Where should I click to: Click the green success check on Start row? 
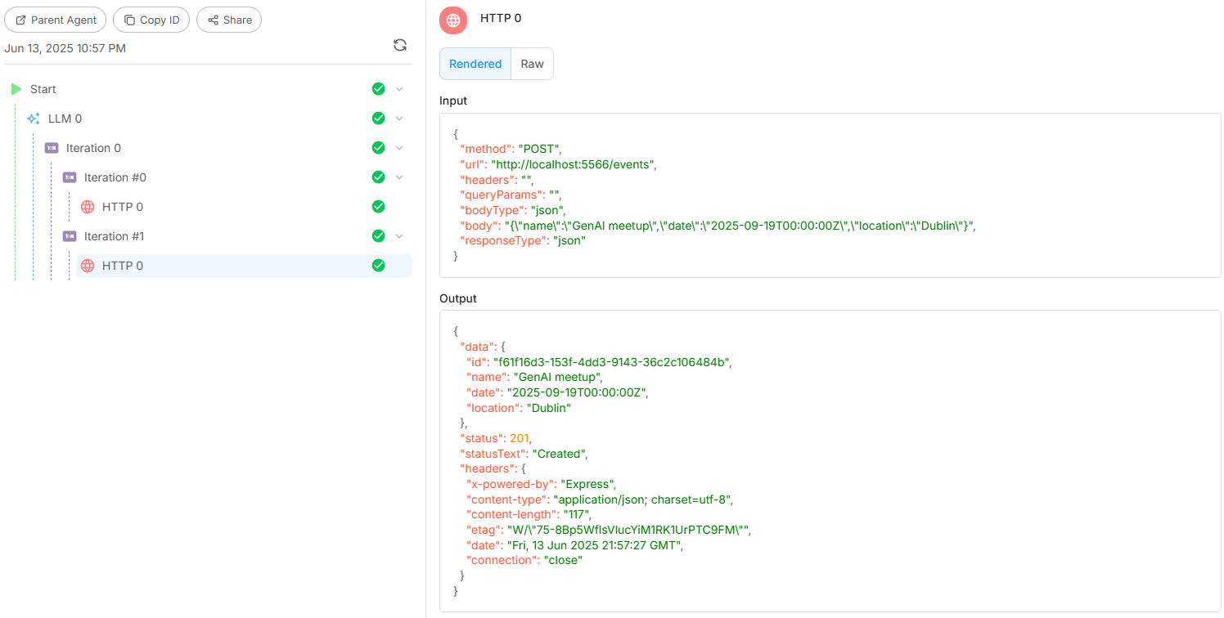pyautogui.click(x=378, y=89)
